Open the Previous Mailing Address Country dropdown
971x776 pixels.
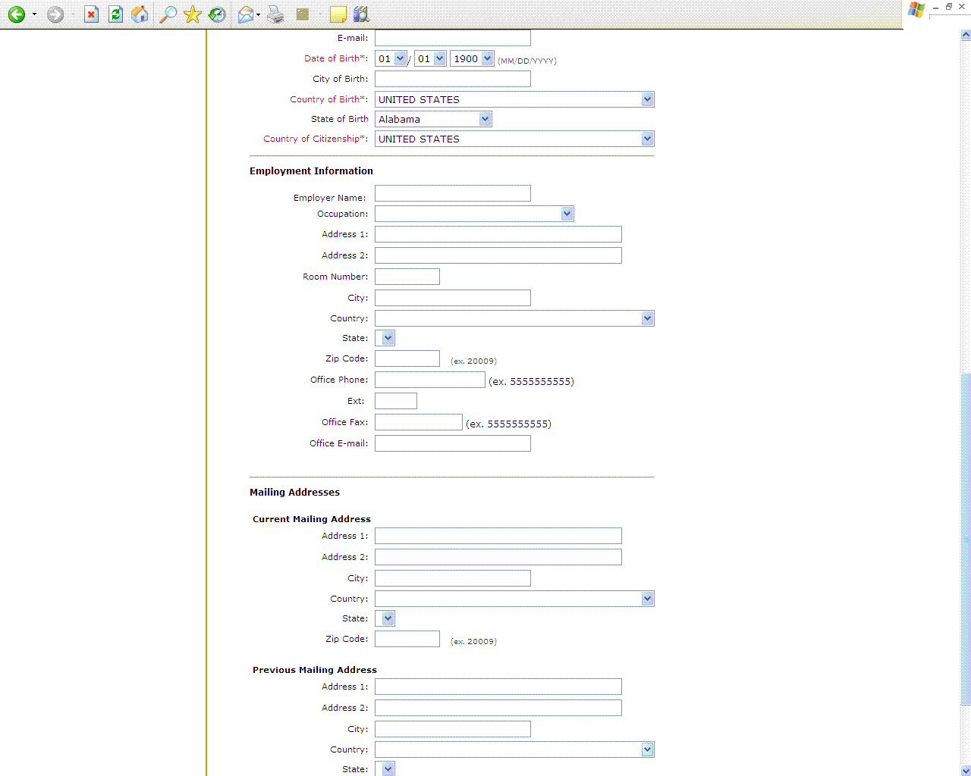(x=647, y=749)
